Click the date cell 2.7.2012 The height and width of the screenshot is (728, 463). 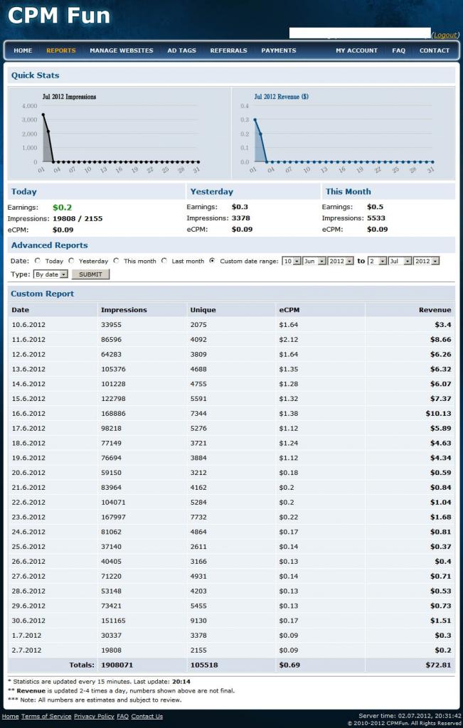click(26, 650)
